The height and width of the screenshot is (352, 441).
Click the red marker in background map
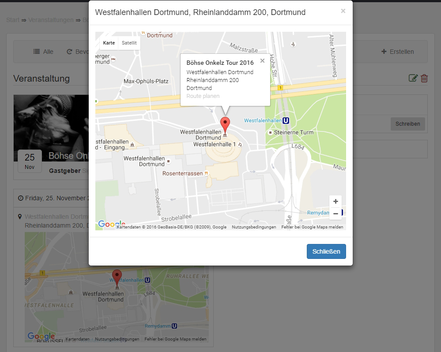click(117, 278)
